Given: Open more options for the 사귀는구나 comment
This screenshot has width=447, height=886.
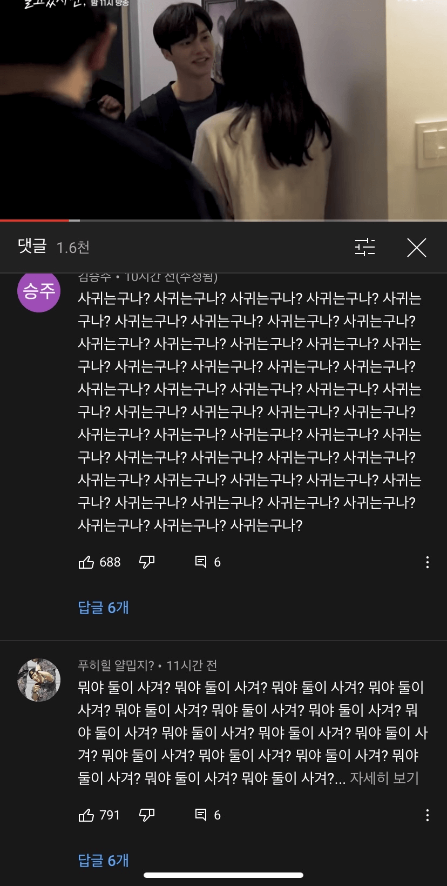Looking at the screenshot, I should 427,562.
